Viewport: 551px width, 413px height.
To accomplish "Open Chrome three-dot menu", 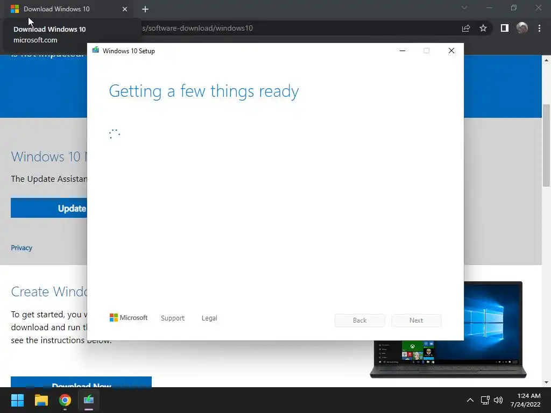I will click(x=539, y=28).
